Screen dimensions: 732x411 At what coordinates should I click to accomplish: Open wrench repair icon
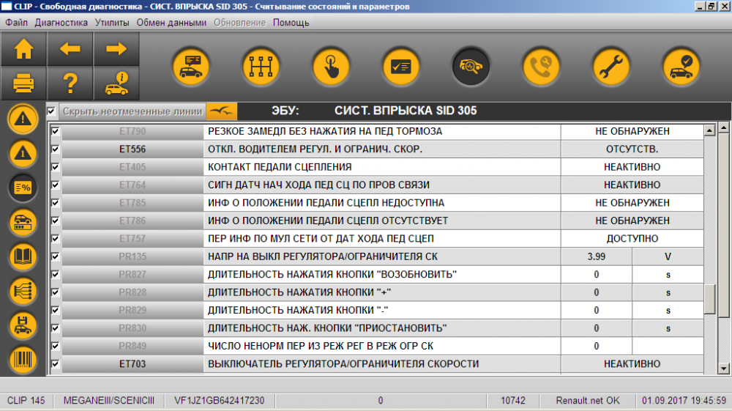pos(611,67)
